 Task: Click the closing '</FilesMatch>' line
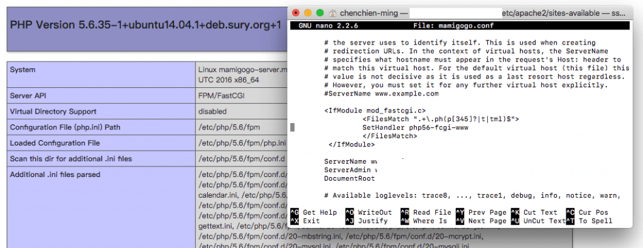pyautogui.click(x=389, y=136)
